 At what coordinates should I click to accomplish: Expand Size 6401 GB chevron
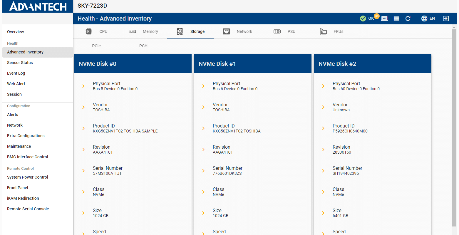tap(323, 213)
